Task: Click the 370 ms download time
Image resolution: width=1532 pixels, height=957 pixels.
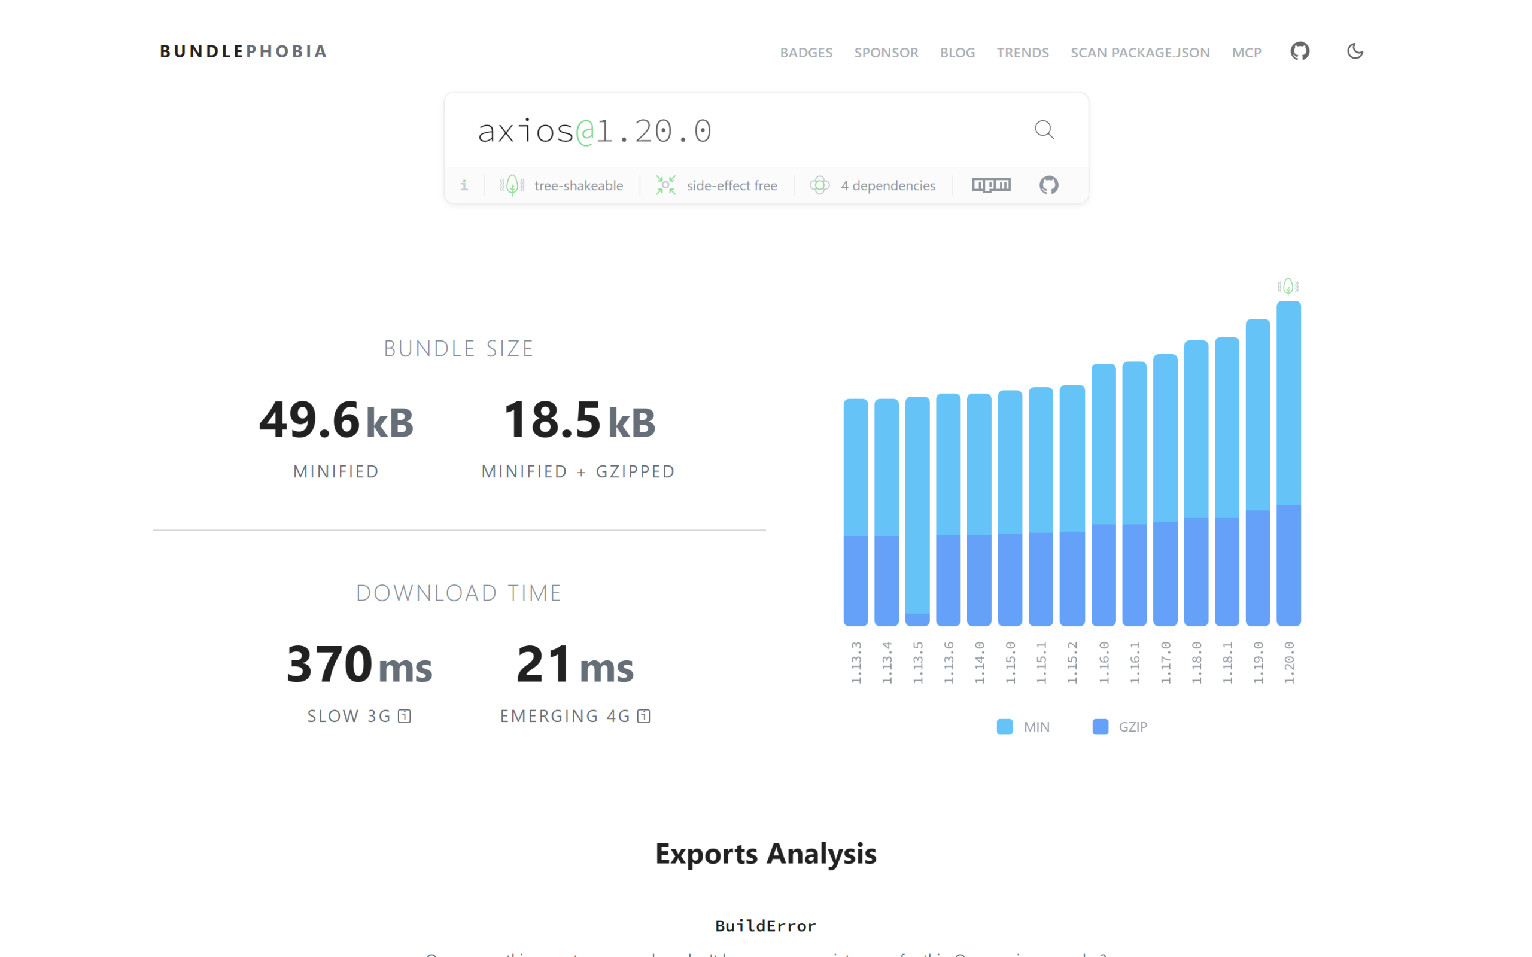Action: click(359, 665)
